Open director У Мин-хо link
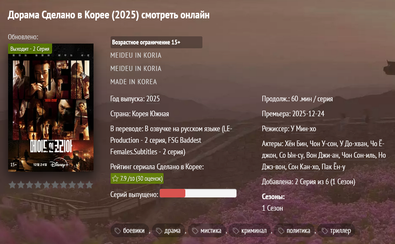The height and width of the screenshot is (244, 395). coord(303,129)
